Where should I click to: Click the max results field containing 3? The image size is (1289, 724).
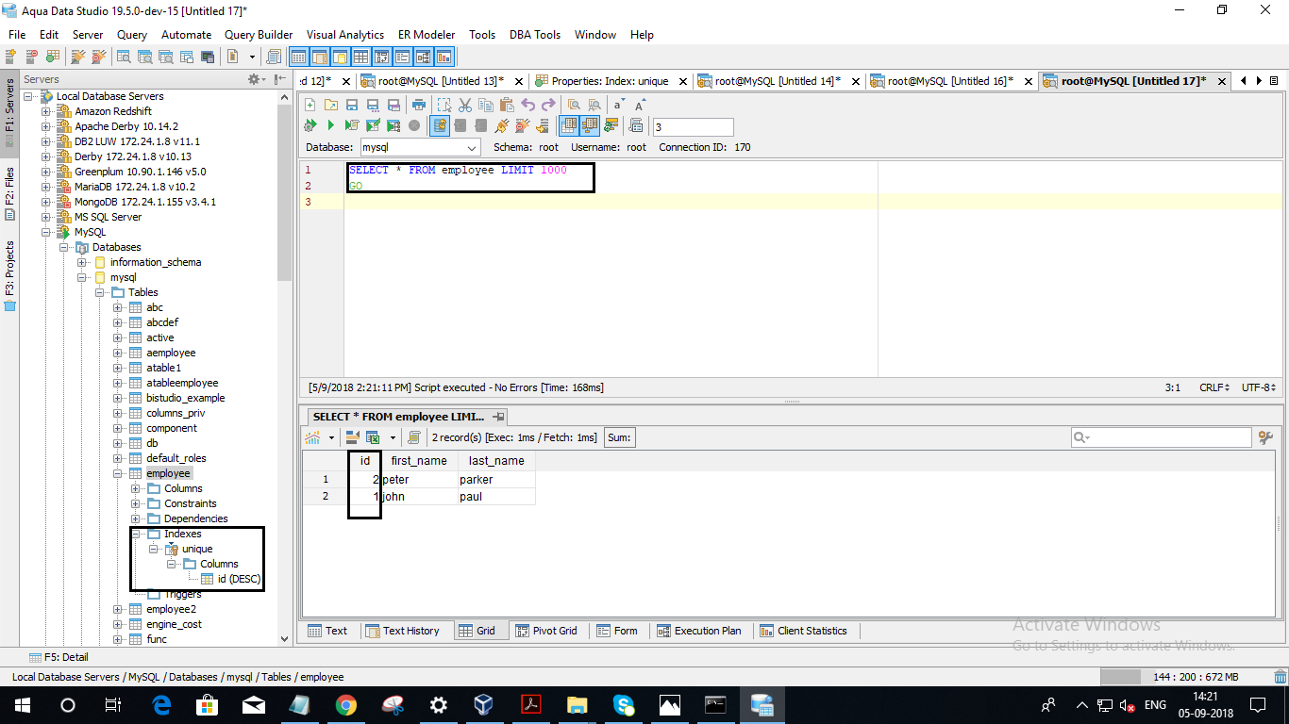point(694,126)
